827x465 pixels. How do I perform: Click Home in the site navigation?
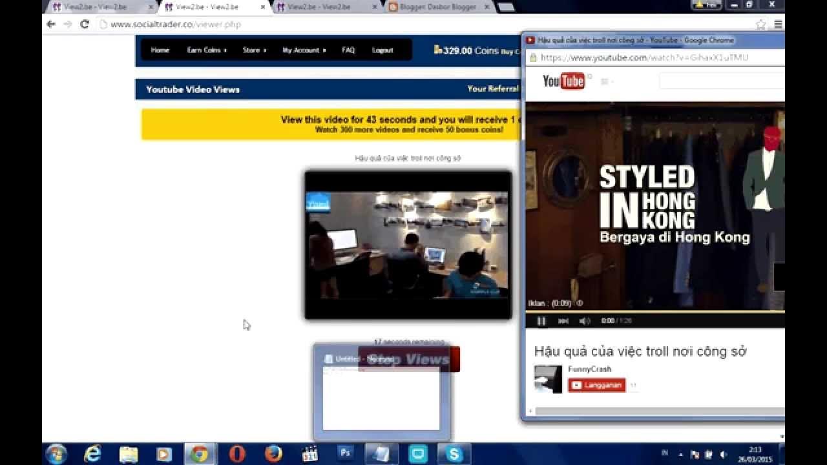(x=160, y=50)
